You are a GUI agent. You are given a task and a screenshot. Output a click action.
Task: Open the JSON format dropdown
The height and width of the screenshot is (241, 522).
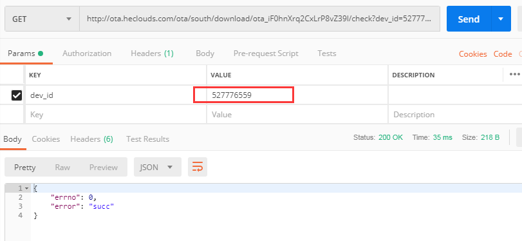point(158,167)
